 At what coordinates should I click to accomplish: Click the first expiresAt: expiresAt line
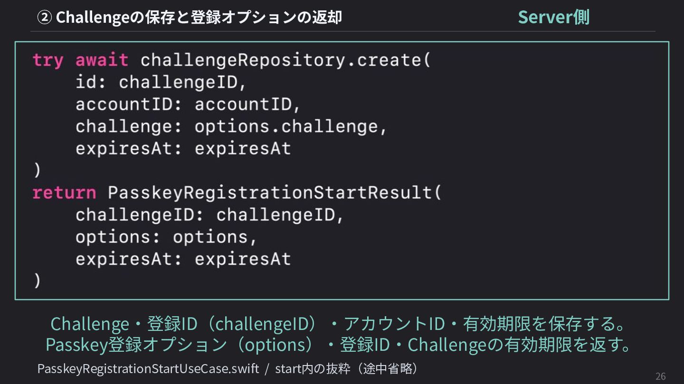click(x=183, y=149)
